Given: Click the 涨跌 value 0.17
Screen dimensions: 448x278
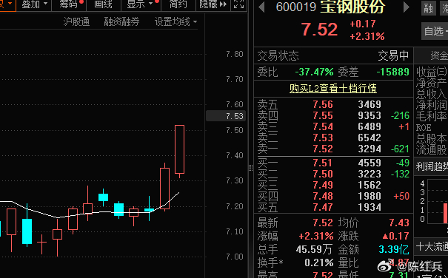Looking at the screenshot, I should [396, 237].
